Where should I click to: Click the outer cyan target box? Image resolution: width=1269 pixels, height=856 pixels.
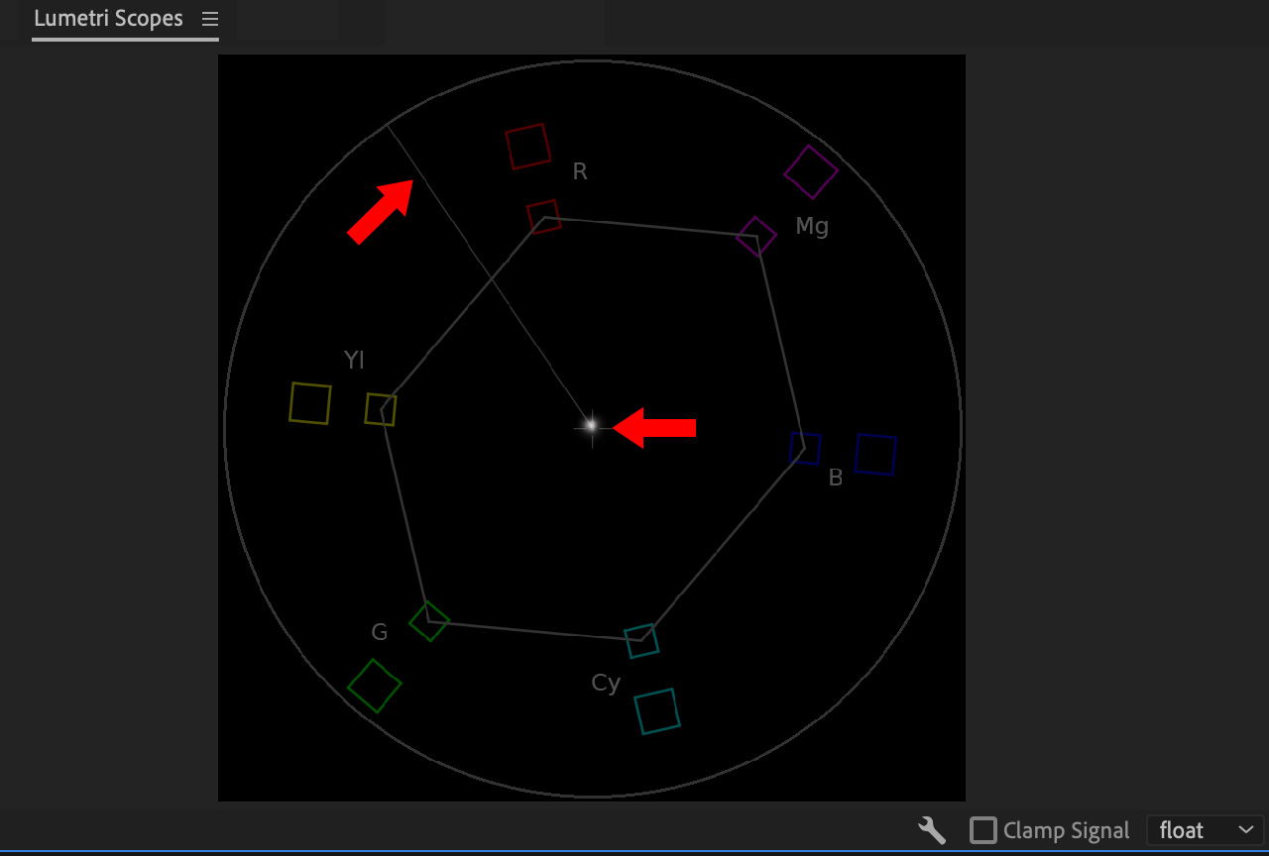[x=656, y=711]
